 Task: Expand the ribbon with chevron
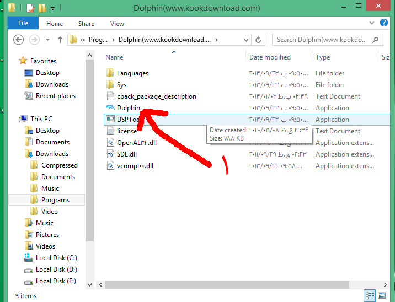point(372,23)
